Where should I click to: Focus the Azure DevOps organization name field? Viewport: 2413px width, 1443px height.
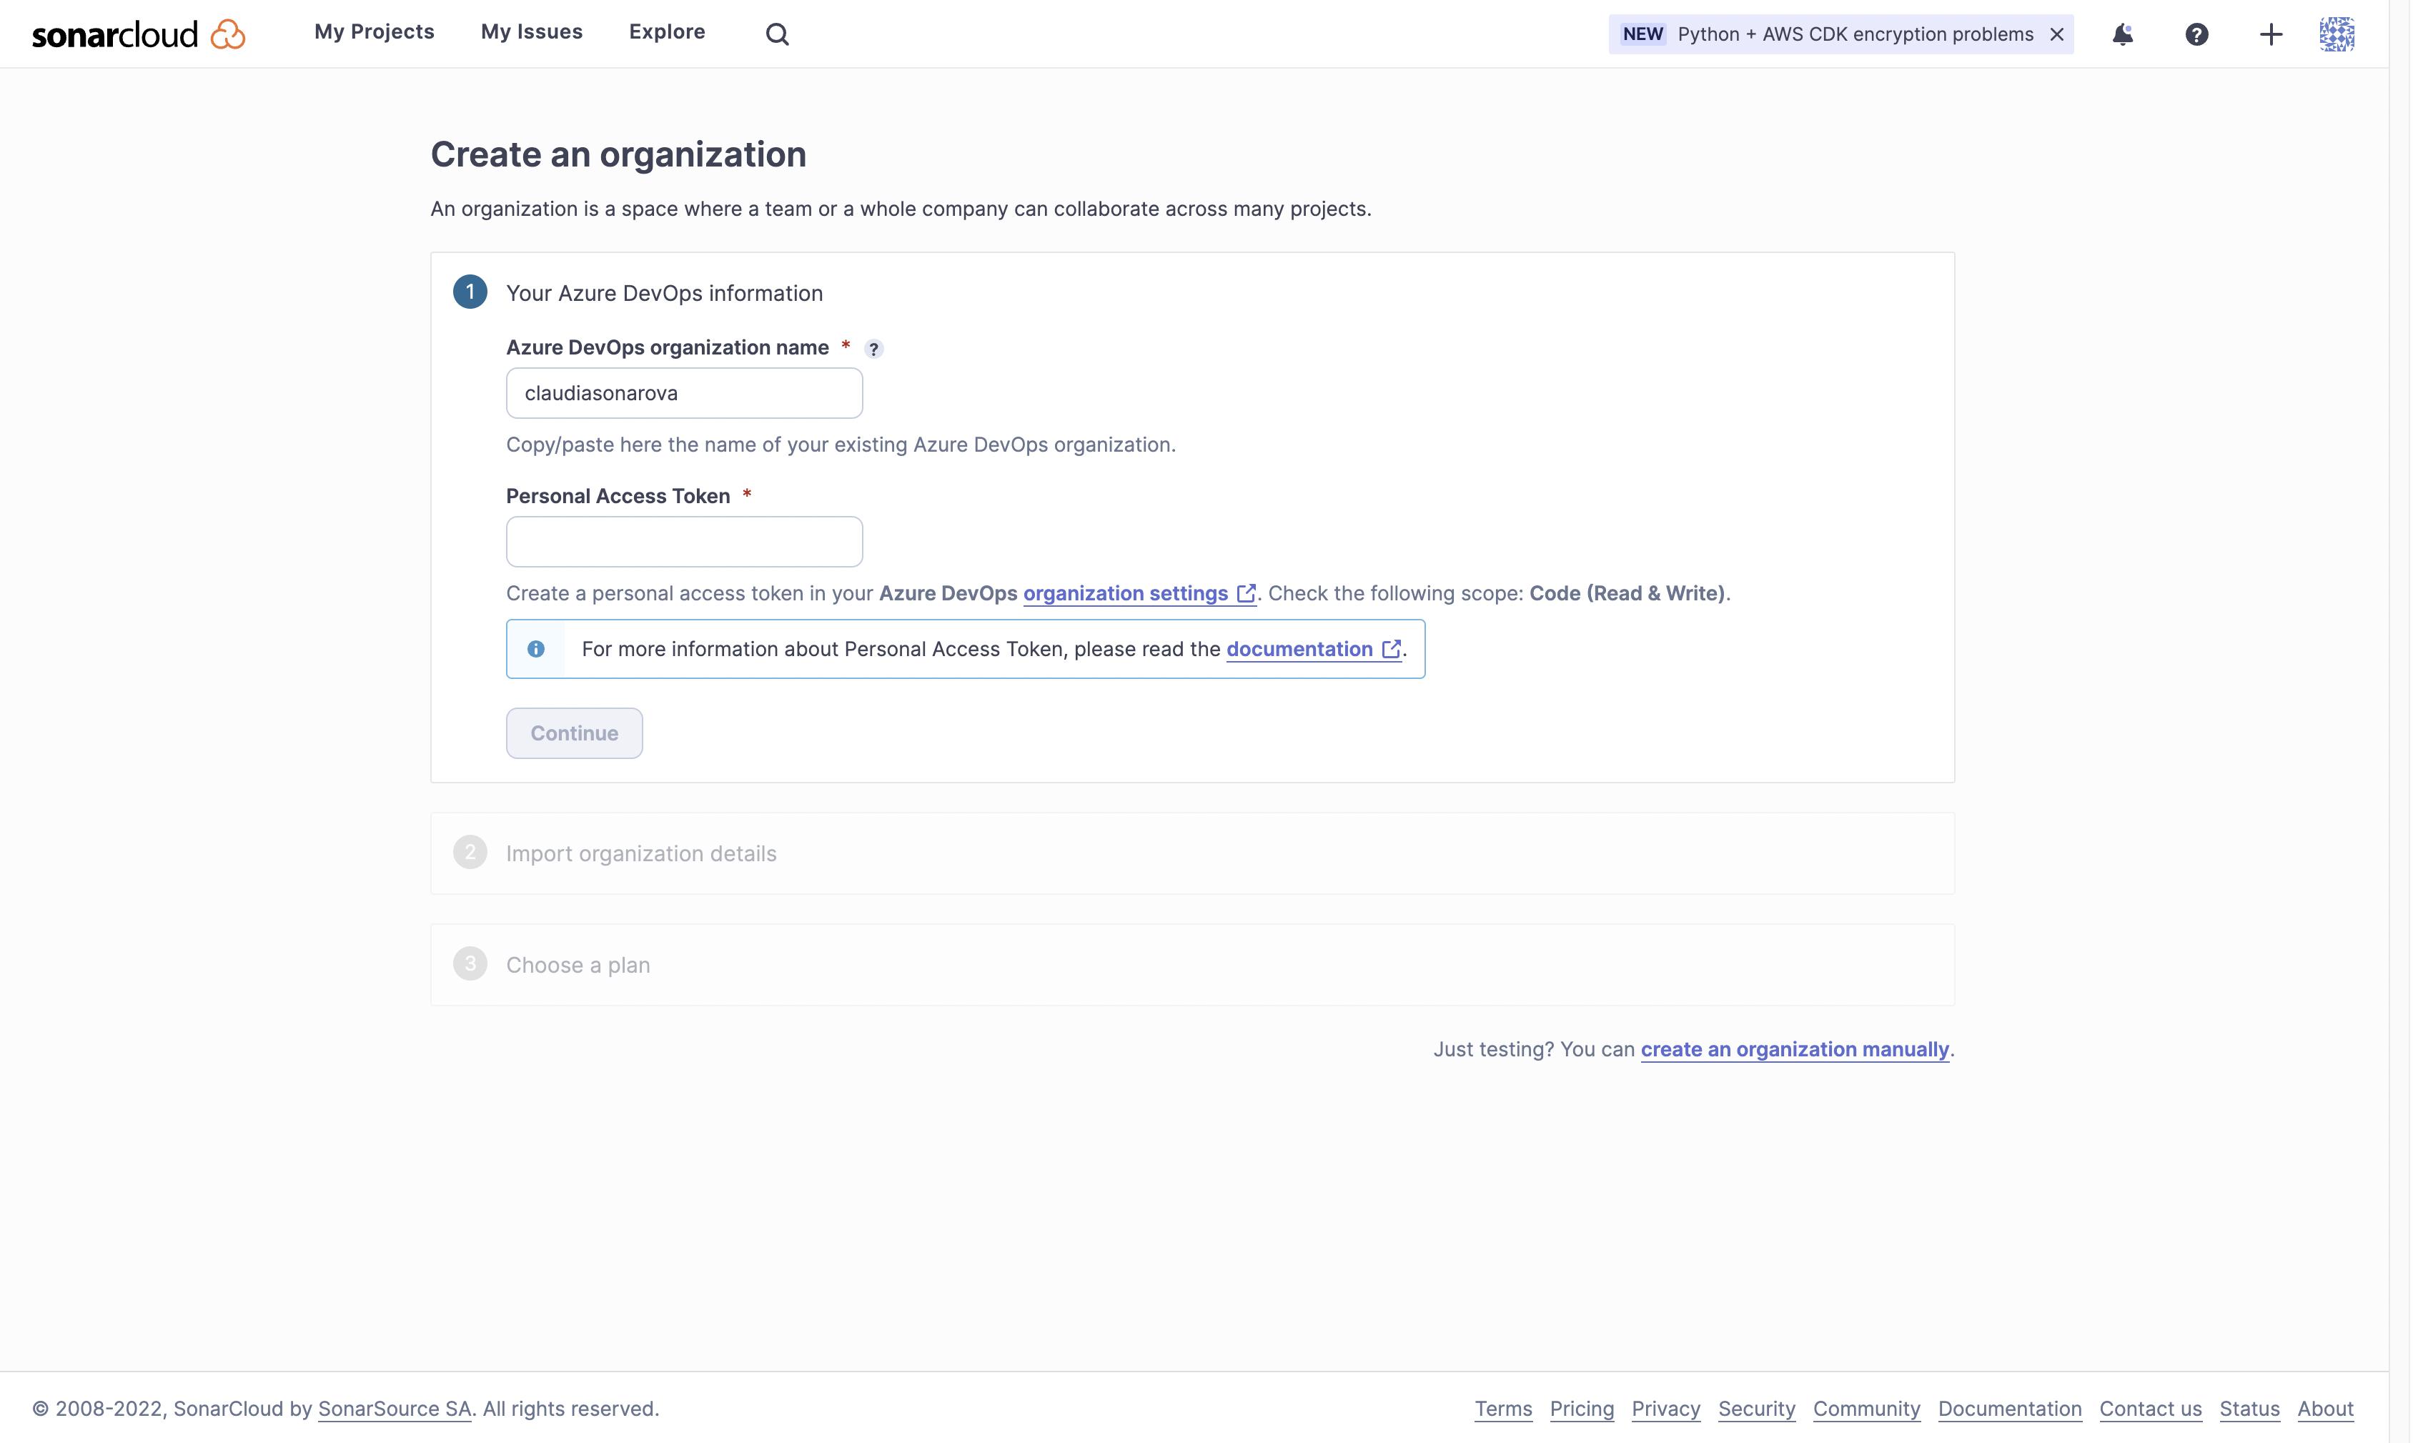683,393
